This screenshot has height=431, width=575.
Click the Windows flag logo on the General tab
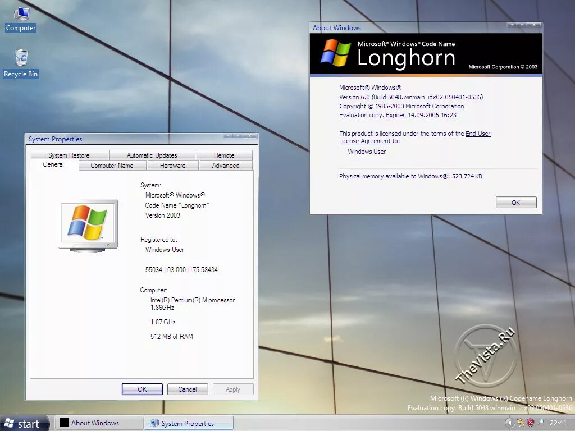click(x=87, y=224)
